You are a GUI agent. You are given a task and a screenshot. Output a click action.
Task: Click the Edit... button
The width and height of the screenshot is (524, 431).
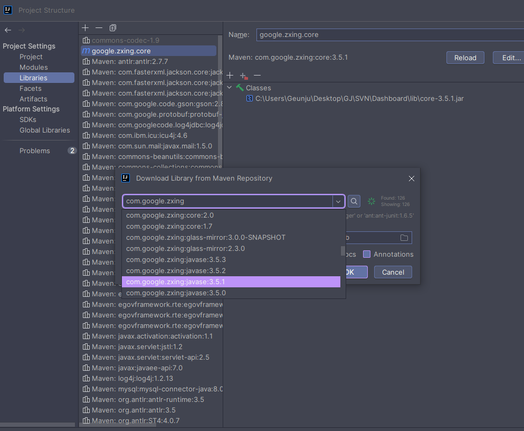(509, 58)
